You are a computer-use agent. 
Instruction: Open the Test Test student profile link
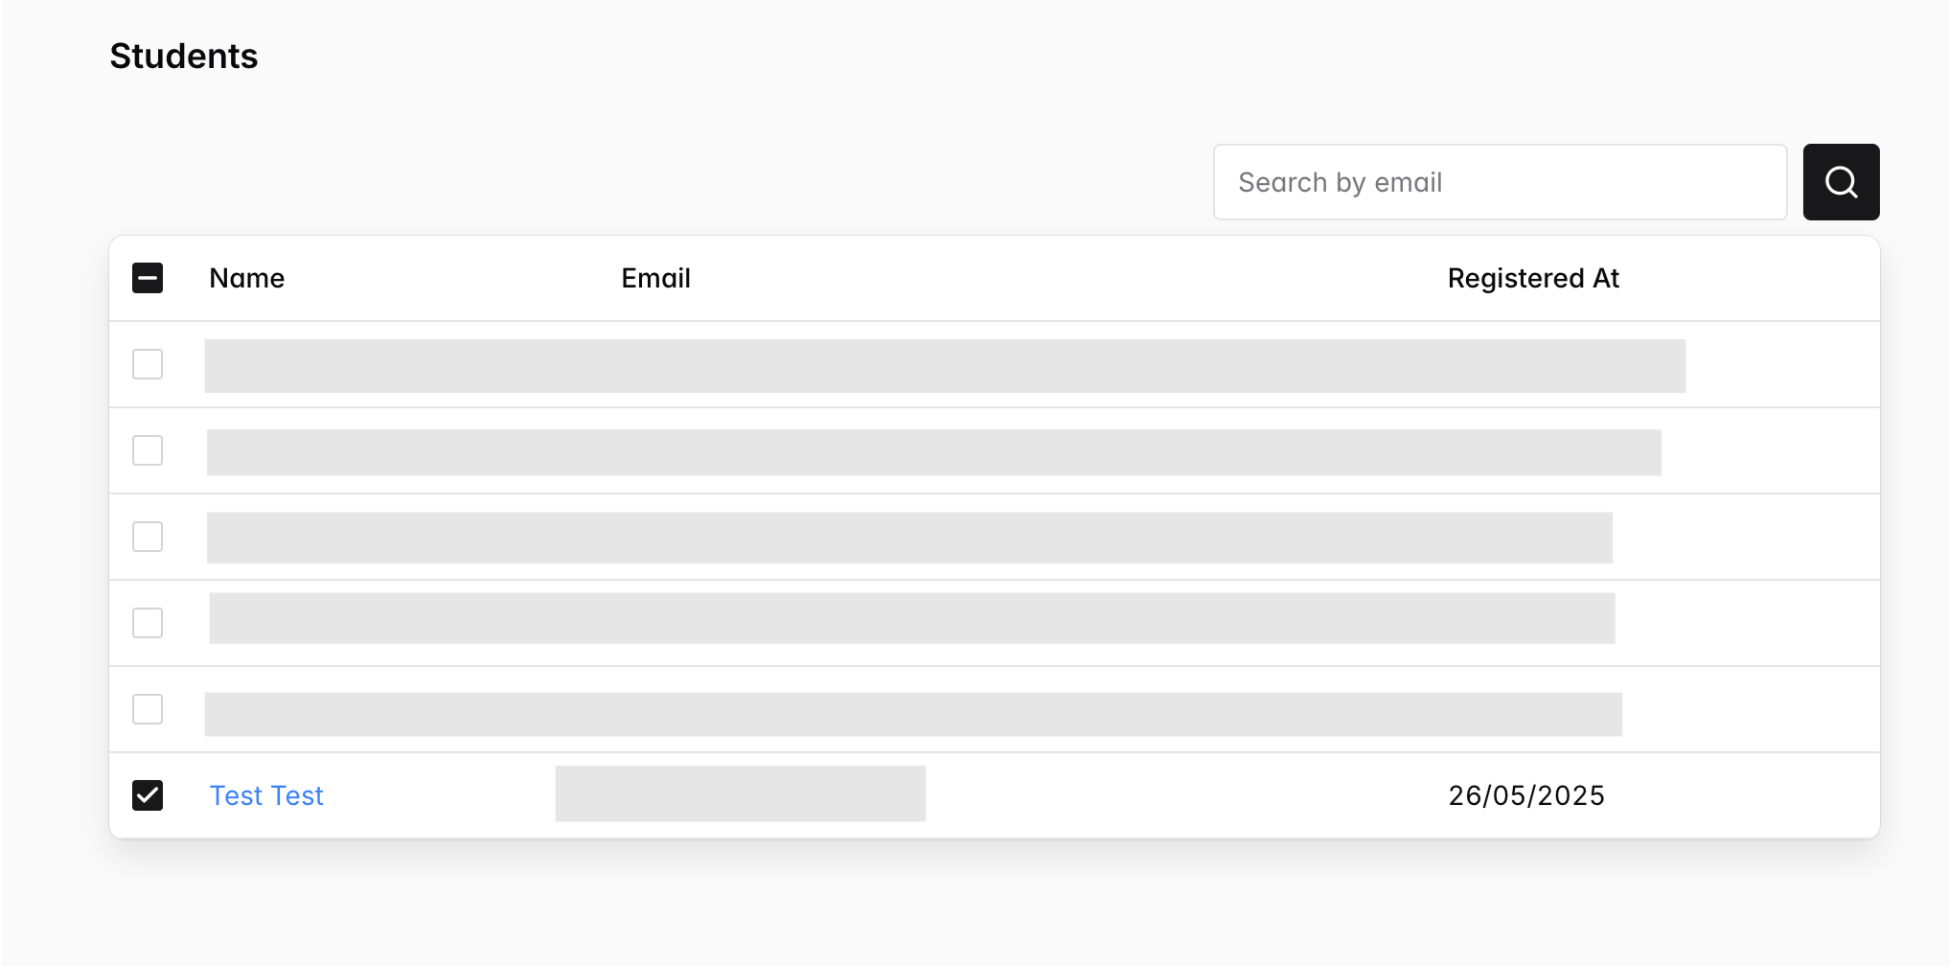(x=266, y=794)
